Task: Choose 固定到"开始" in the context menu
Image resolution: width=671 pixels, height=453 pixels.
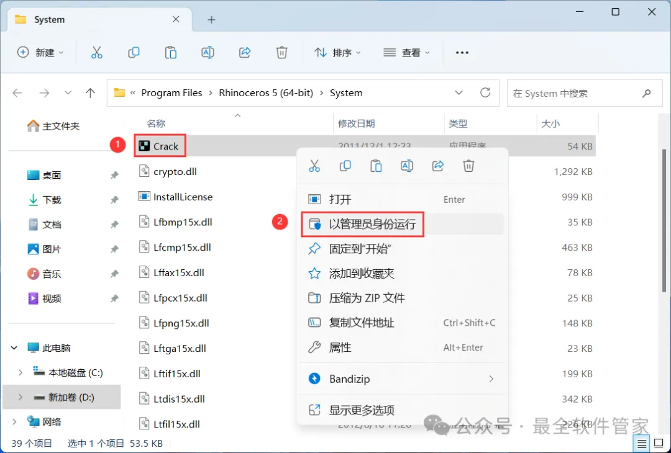Action: point(402,249)
